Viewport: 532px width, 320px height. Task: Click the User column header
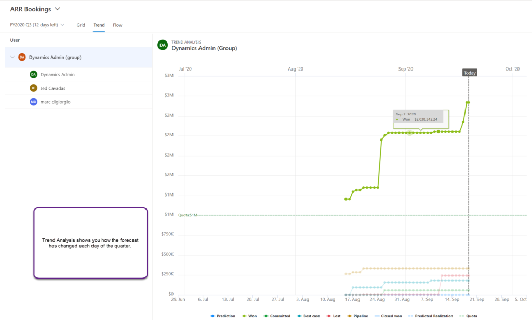pos(15,40)
